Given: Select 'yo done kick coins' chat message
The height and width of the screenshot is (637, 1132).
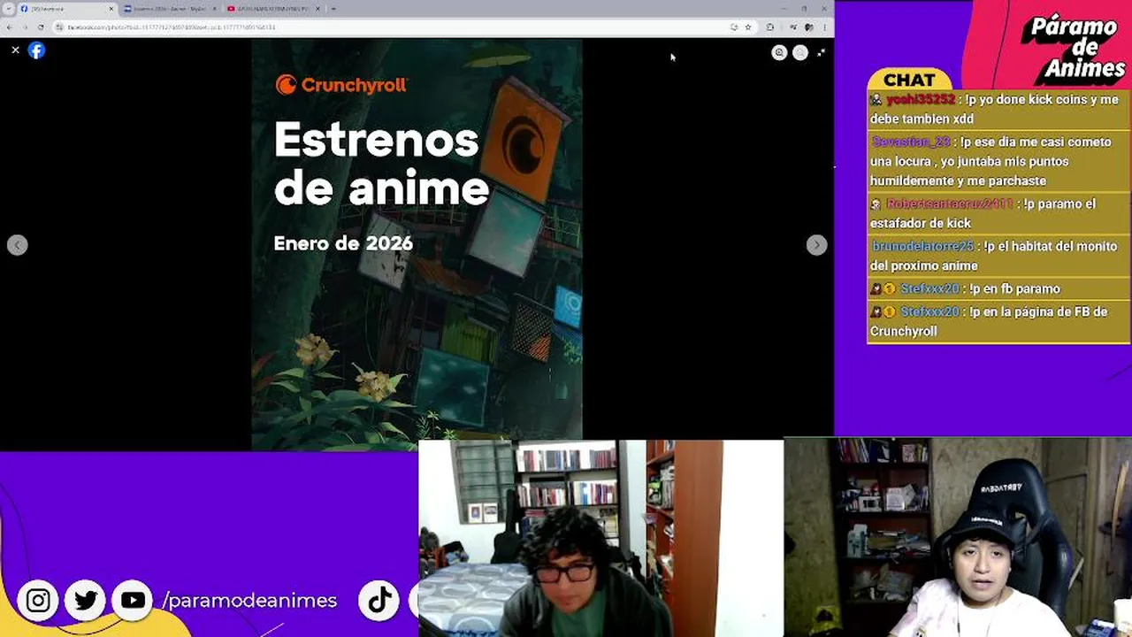Looking at the screenshot, I should pyautogui.click(x=999, y=109).
